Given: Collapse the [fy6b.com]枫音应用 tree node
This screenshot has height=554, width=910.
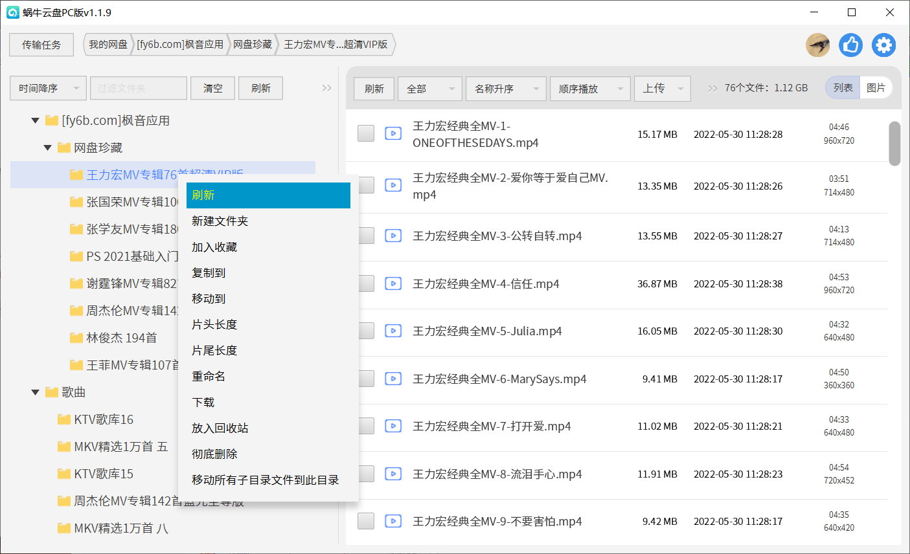Looking at the screenshot, I should 36,120.
